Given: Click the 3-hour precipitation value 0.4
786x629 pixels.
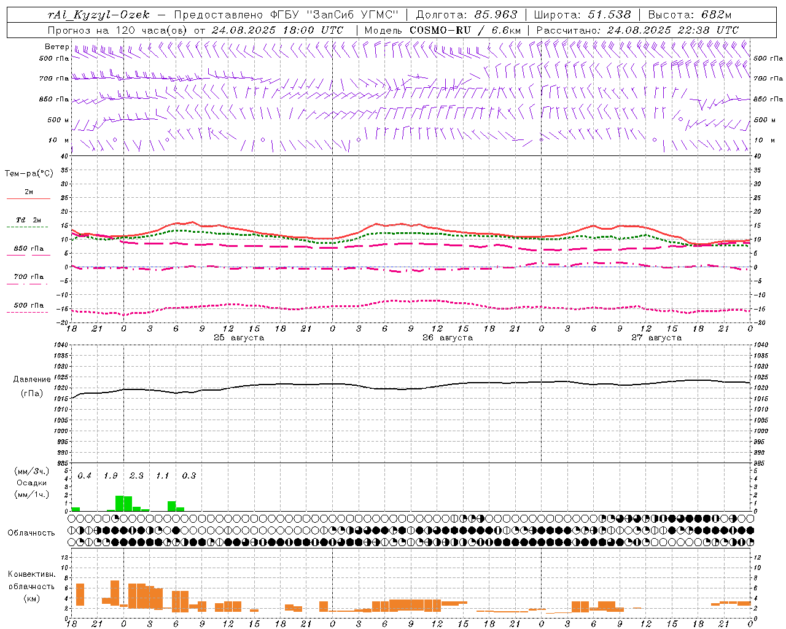Looking at the screenshot, I should [x=85, y=476].
